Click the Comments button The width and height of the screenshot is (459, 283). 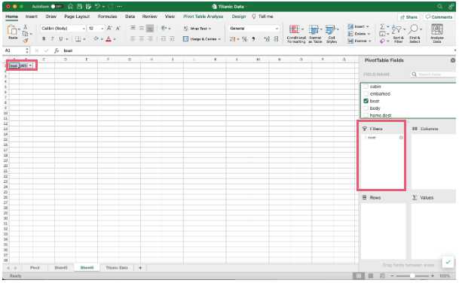439,17
